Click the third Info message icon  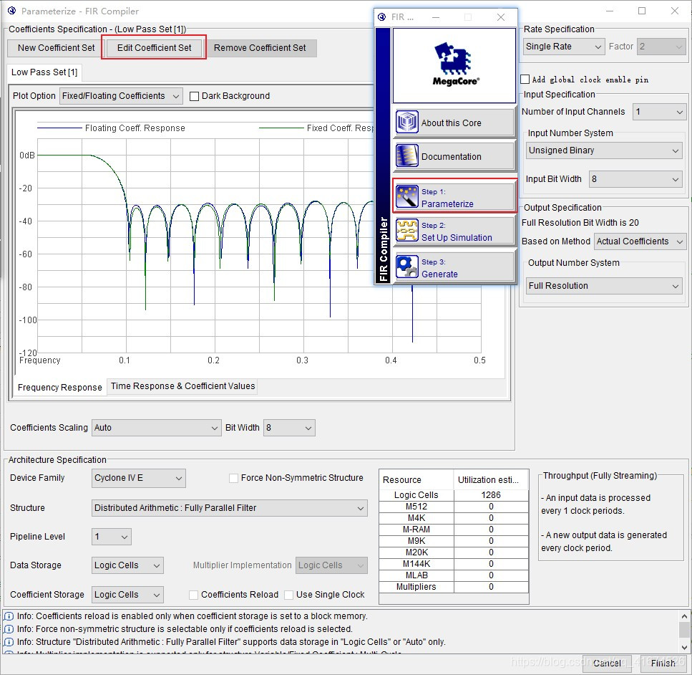[9, 641]
